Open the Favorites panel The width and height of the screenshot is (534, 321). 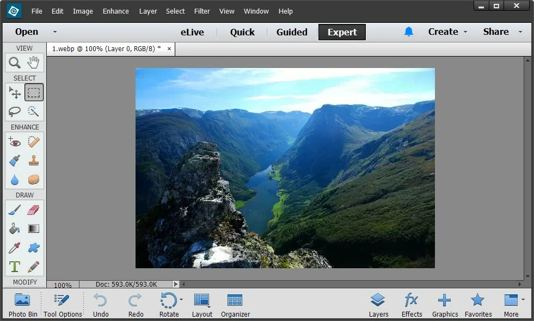(x=478, y=305)
